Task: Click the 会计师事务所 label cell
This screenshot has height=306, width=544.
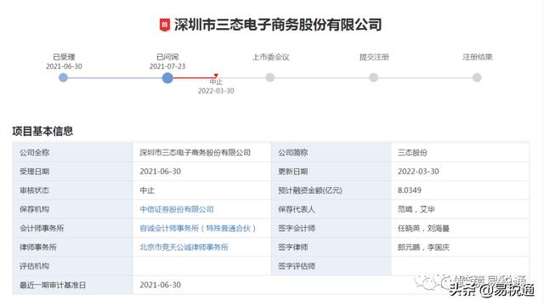Action: tap(73, 229)
